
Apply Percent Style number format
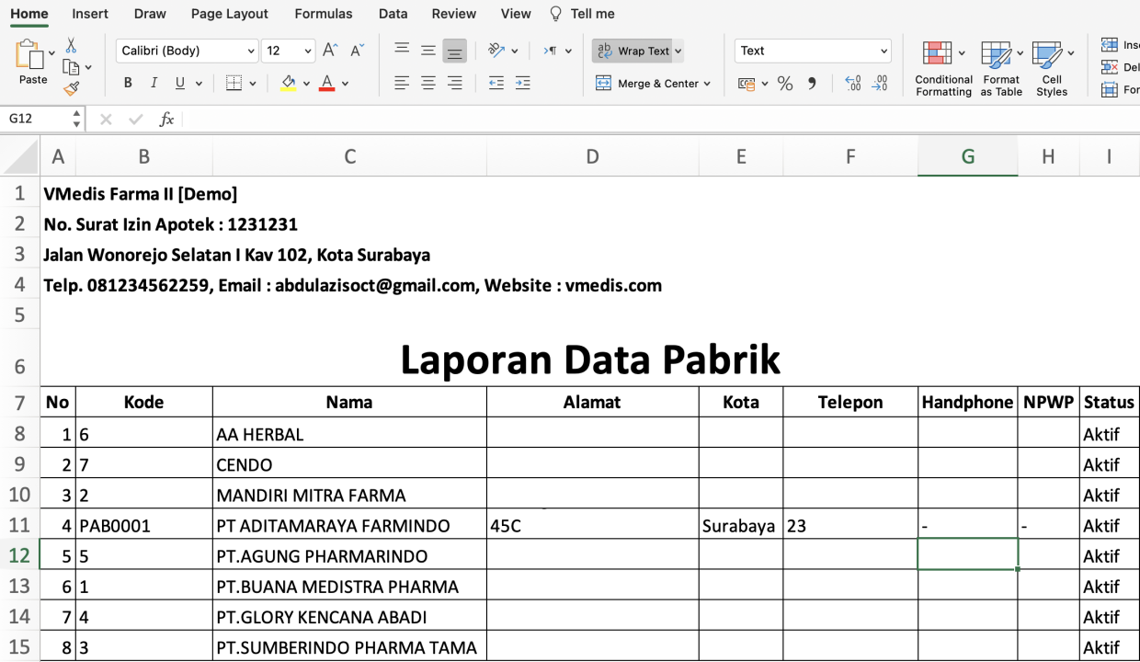click(785, 84)
